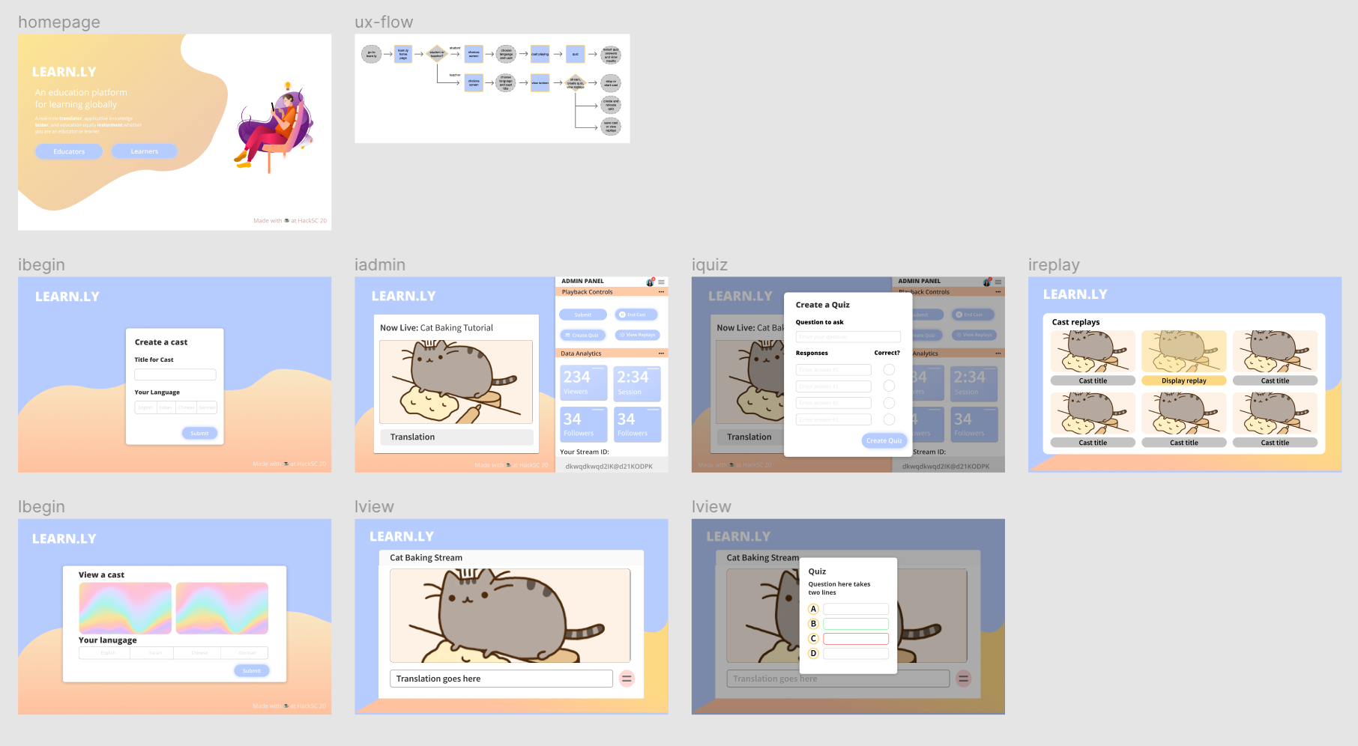Viewport: 1358px width, 746px height.
Task: Mark the second response as correct
Action: 889,386
